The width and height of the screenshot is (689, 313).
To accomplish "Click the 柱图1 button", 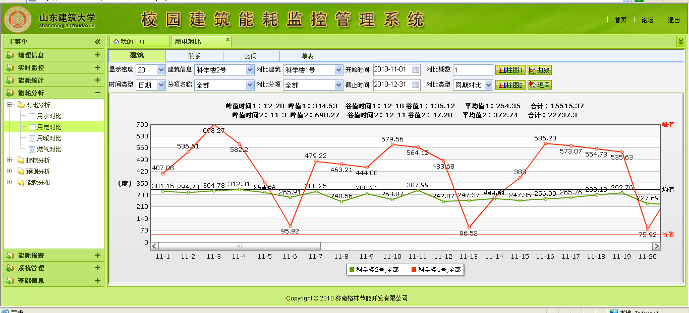I will 510,70.
